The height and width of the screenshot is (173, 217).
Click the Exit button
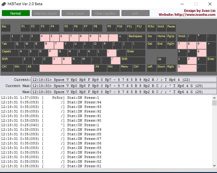(135, 13)
